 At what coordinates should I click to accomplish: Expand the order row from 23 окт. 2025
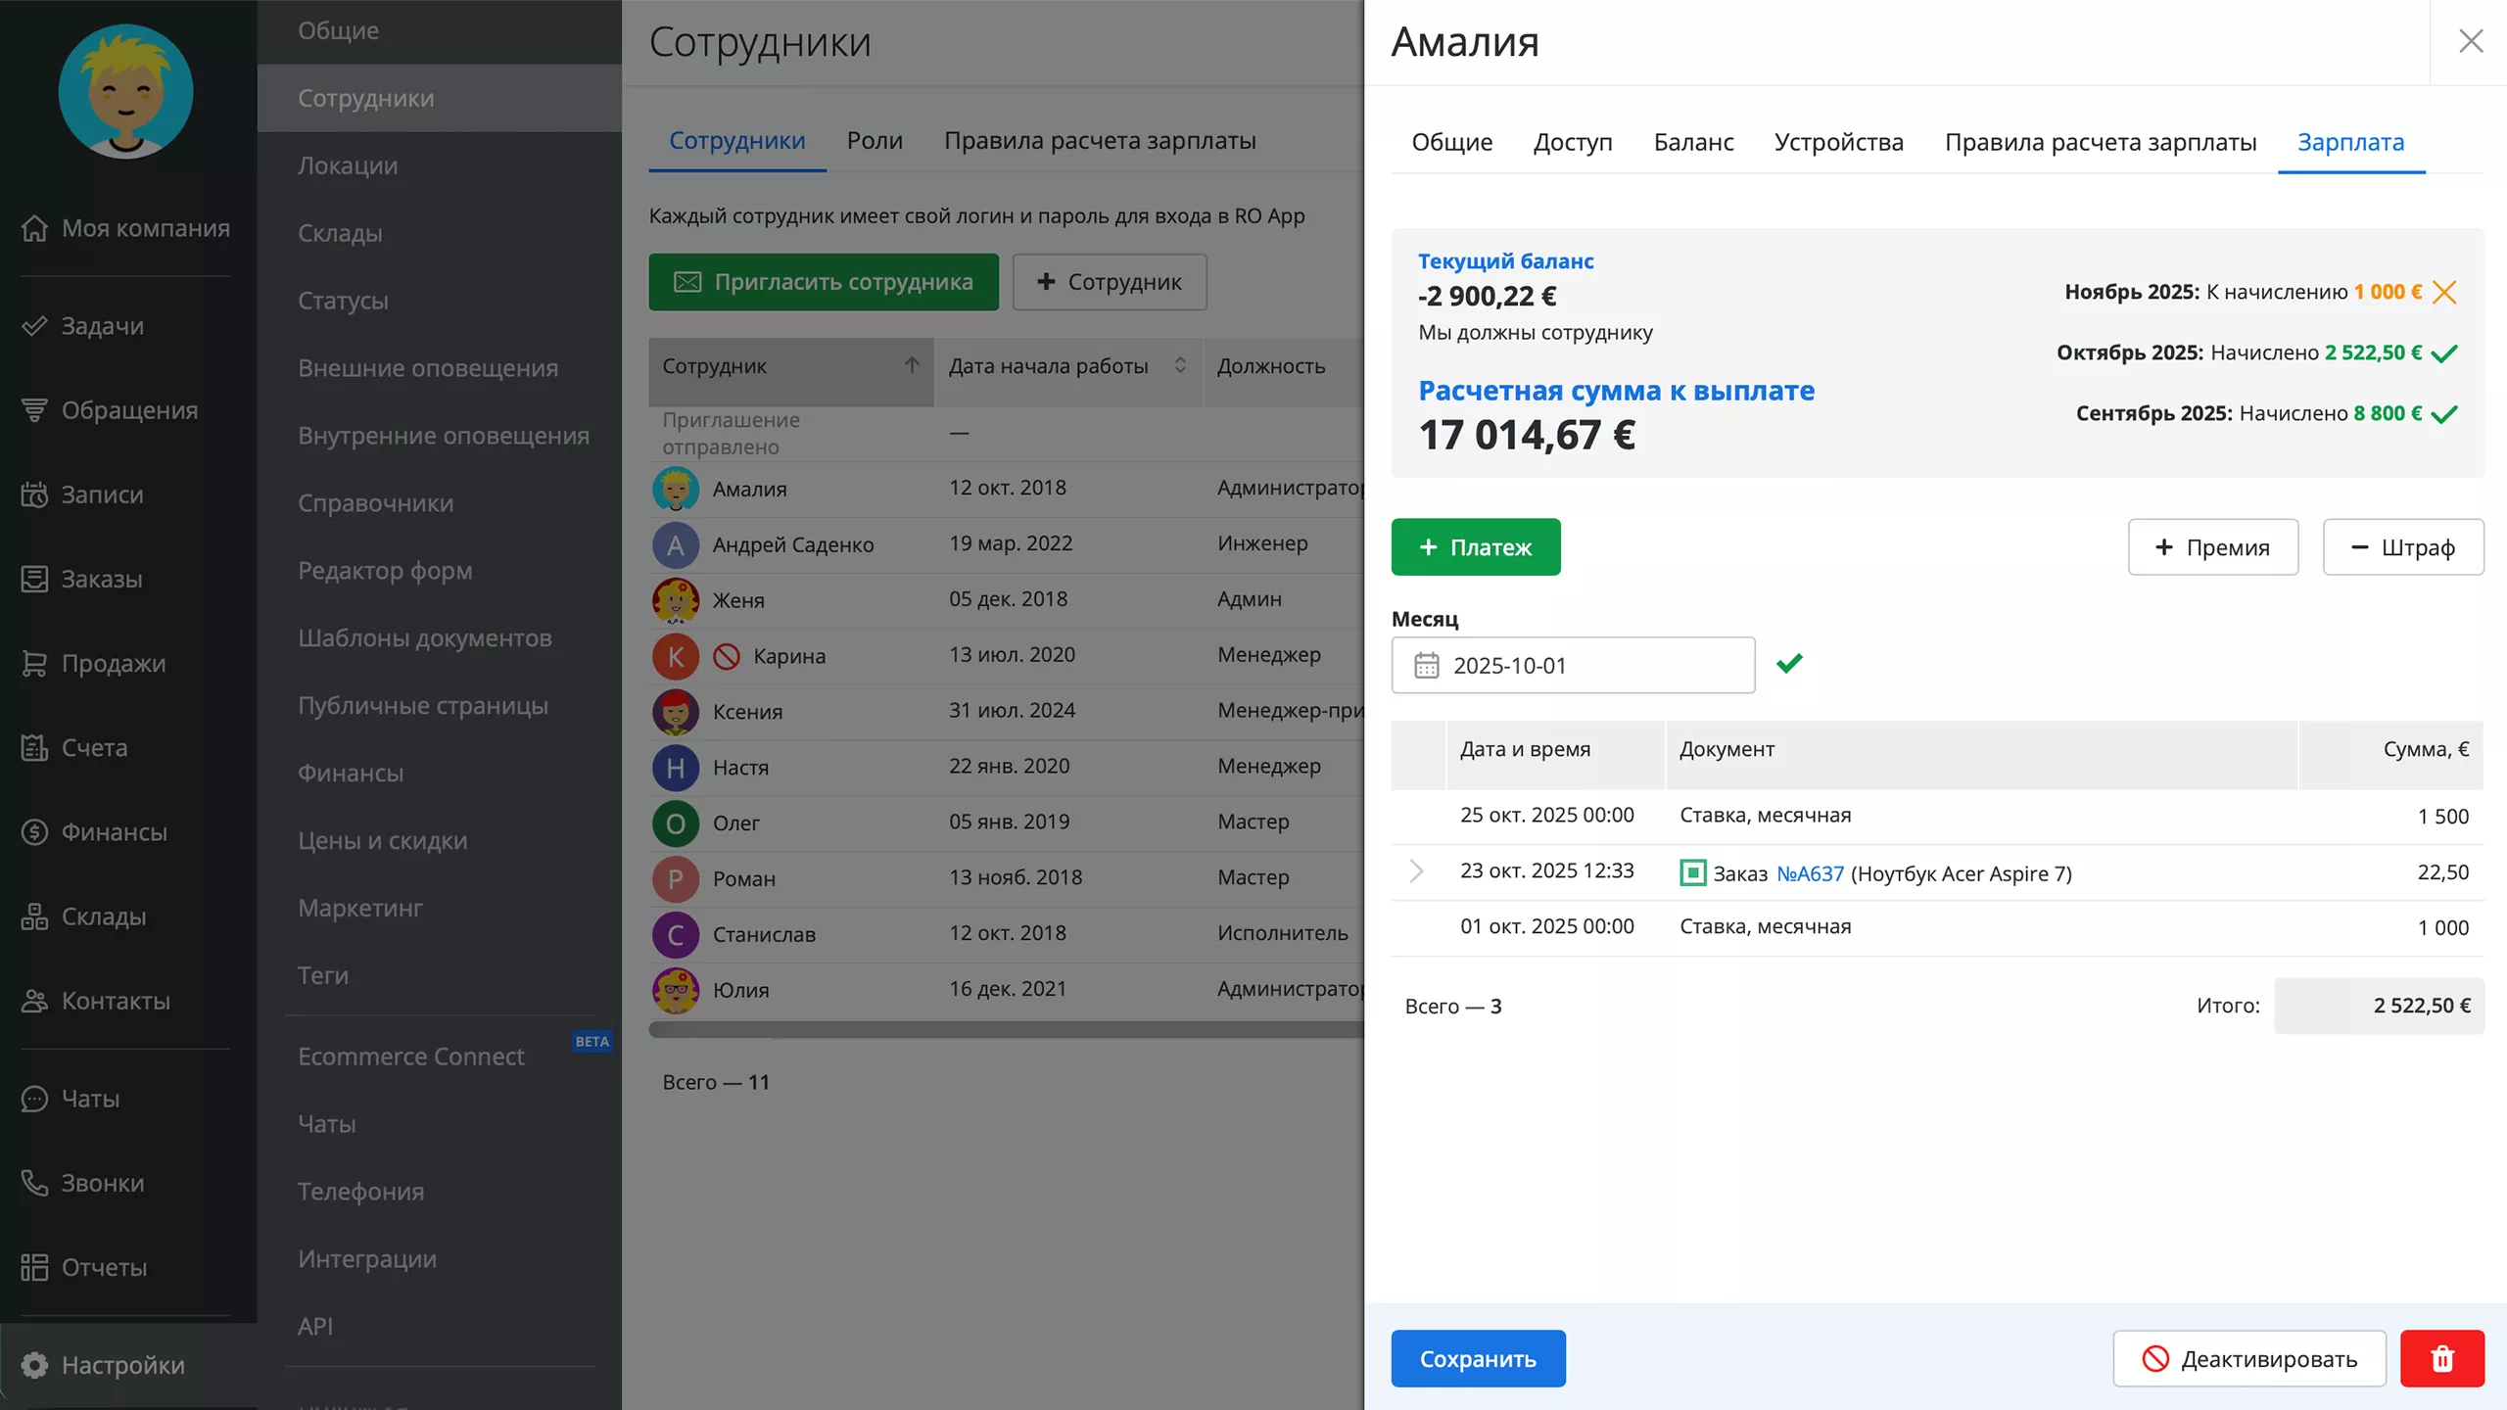click(1416, 871)
